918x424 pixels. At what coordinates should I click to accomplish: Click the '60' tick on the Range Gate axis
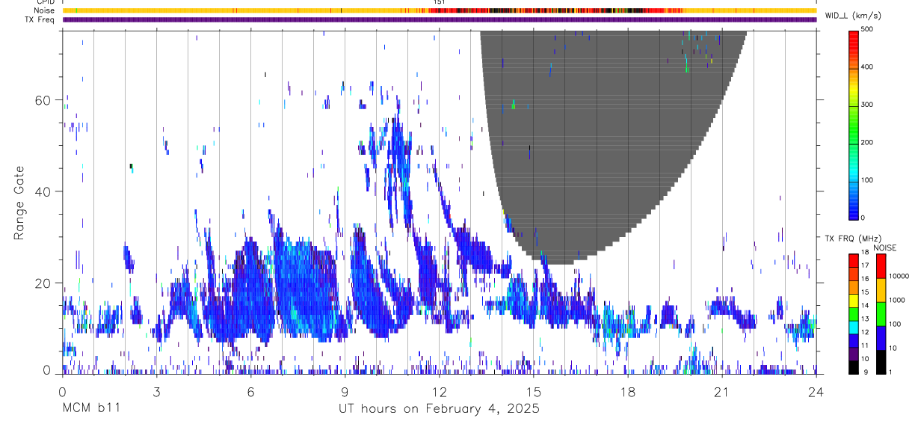(x=43, y=100)
